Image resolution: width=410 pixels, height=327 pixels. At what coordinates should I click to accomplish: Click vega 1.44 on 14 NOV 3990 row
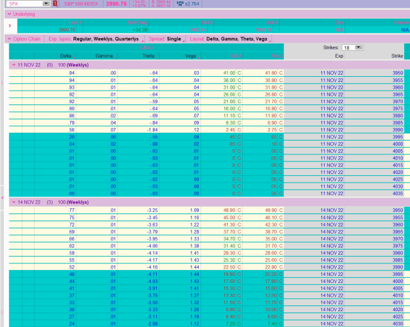[194, 267]
